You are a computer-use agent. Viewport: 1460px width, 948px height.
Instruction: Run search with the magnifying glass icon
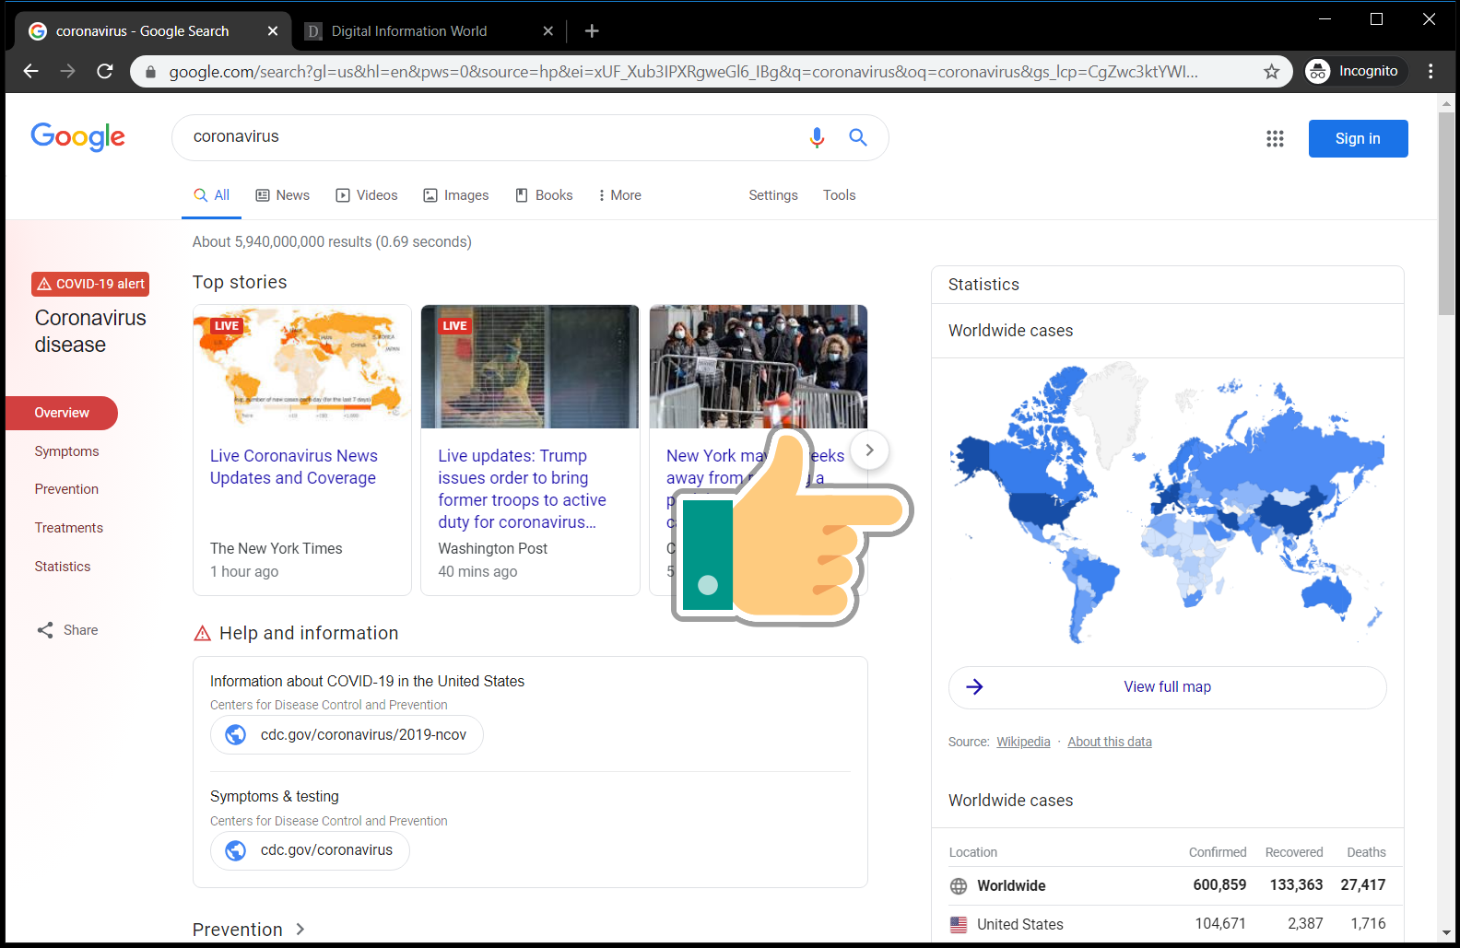(x=858, y=137)
